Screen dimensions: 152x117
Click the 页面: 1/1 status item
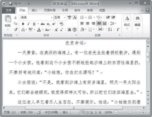point(10,112)
